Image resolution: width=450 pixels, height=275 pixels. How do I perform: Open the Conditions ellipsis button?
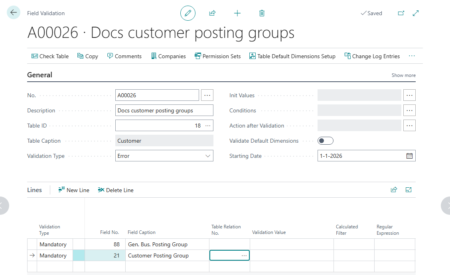[409, 110]
